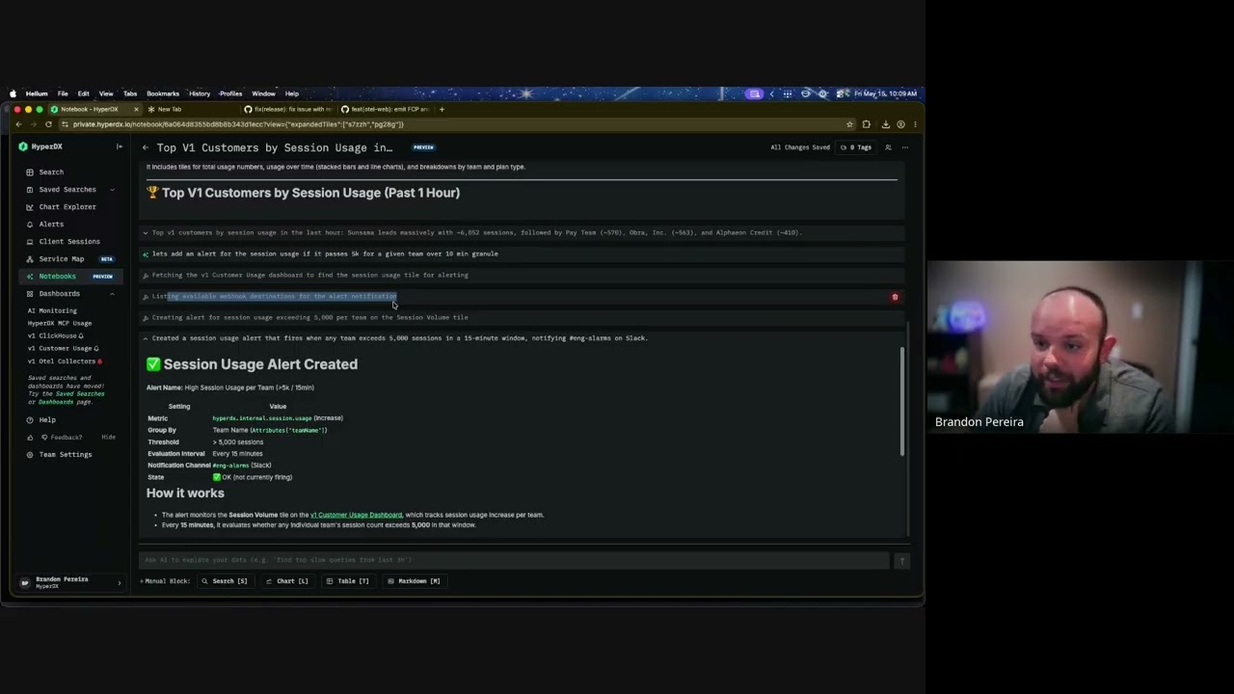Collapse the Created a session usage alert block
The height and width of the screenshot is (694, 1234).
[146, 338]
